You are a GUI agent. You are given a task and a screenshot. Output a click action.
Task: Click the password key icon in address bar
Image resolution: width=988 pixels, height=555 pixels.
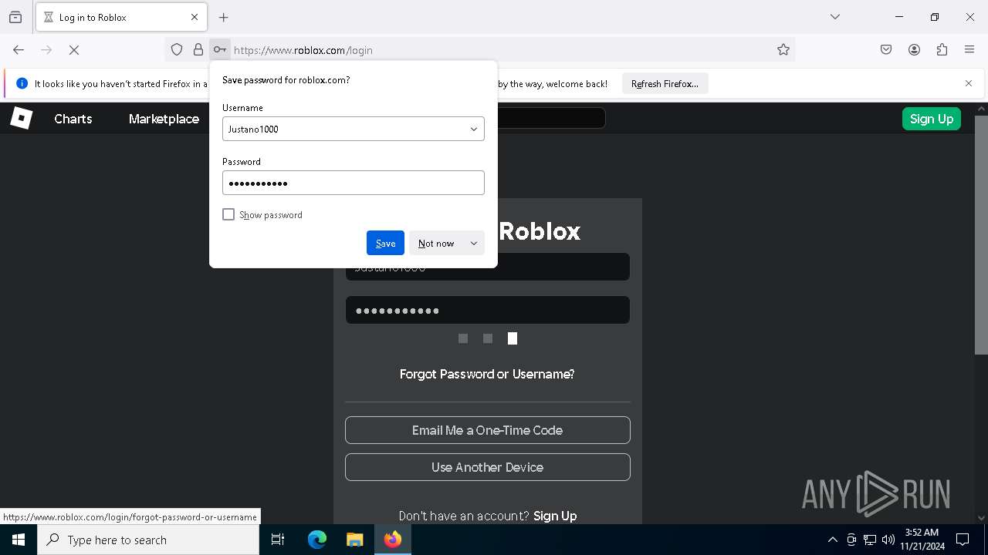pyautogui.click(x=220, y=49)
